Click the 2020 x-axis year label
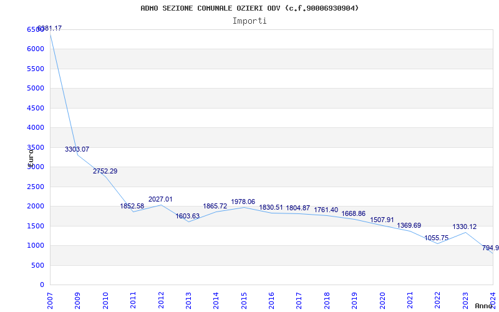 [x=382, y=300]
